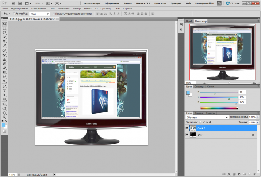Select the Crop tool
The width and height of the screenshot is (261, 177).
click(4, 41)
